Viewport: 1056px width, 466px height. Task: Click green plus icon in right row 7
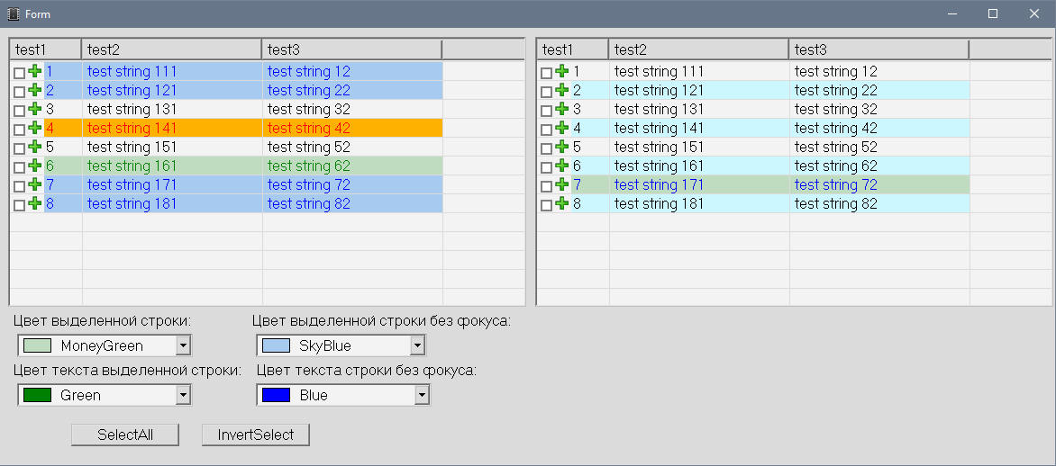tap(562, 184)
